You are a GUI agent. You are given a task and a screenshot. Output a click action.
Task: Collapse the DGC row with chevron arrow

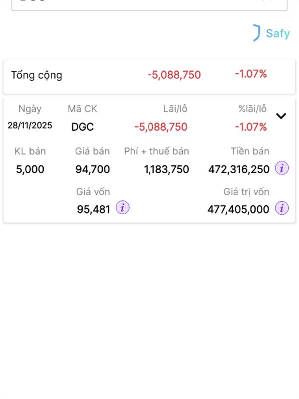coord(281,116)
